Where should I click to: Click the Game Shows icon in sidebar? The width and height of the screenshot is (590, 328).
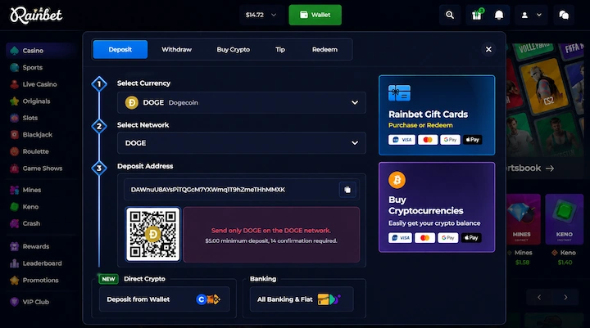[14, 168]
